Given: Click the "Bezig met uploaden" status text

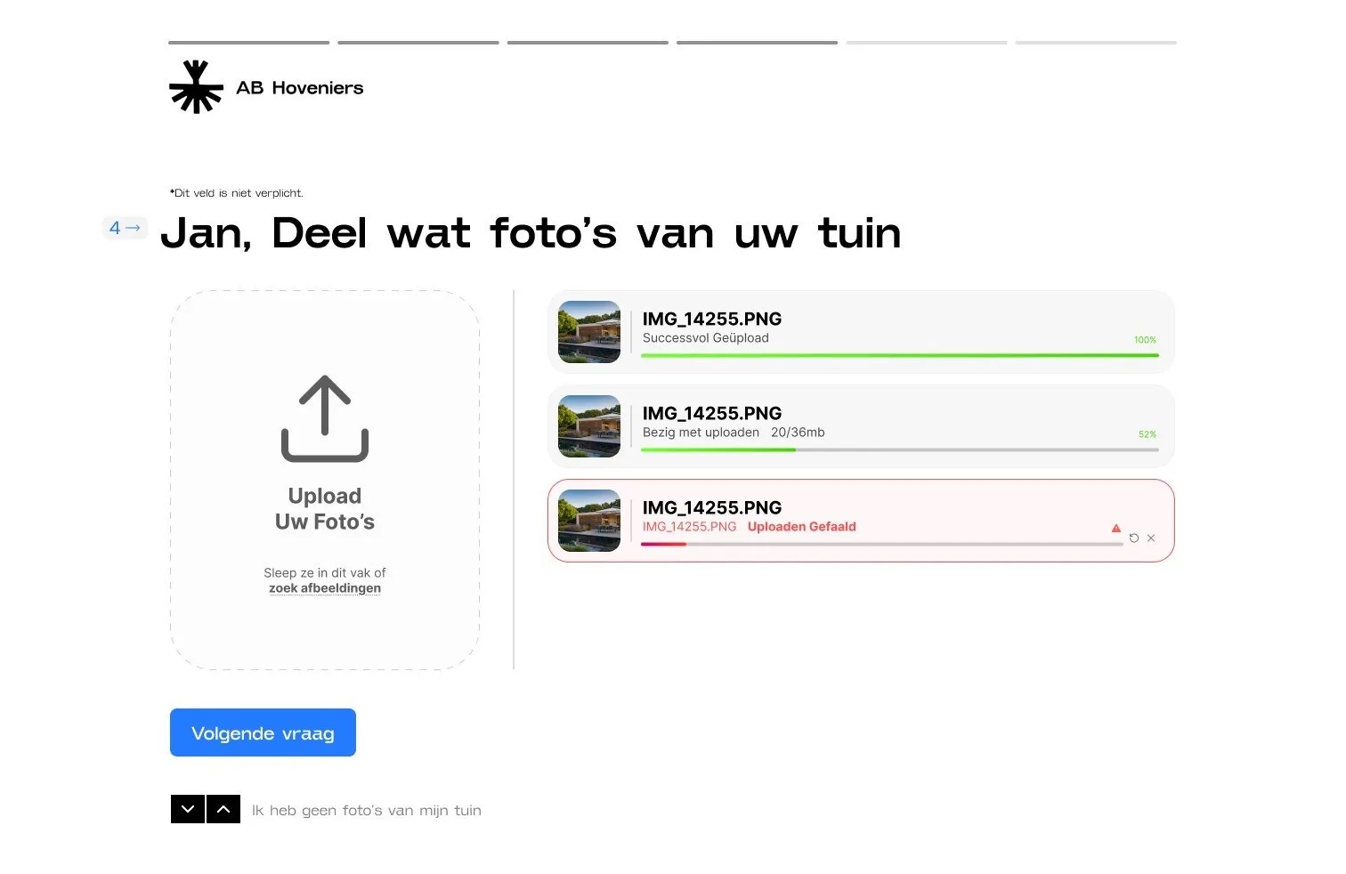Looking at the screenshot, I should point(701,433).
